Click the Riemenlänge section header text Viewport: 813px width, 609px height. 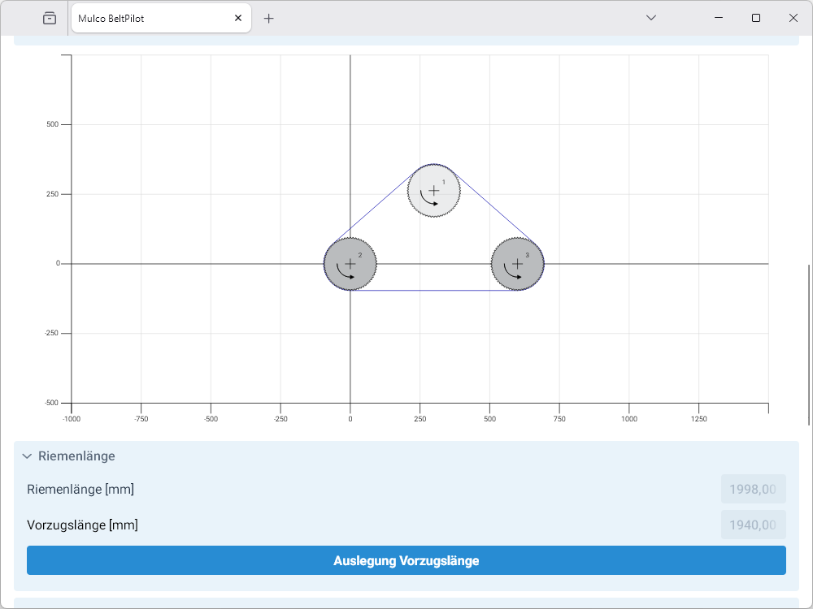tap(76, 456)
